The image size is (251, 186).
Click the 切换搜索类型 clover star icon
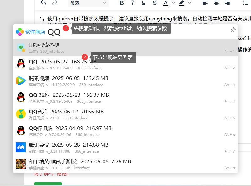click(21, 48)
